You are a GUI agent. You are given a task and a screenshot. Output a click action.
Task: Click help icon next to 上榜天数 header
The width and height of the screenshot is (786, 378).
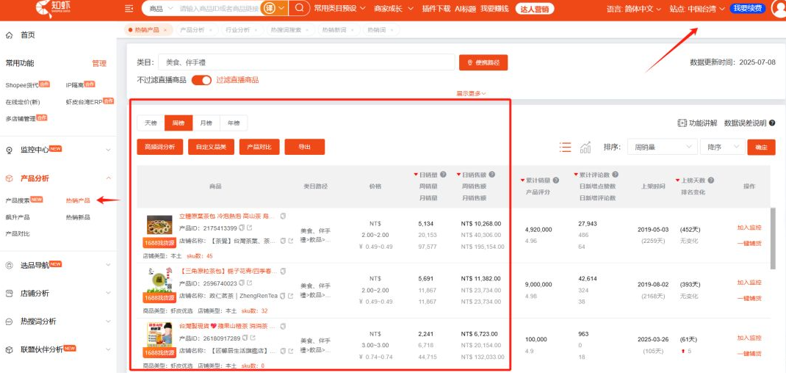(x=711, y=181)
